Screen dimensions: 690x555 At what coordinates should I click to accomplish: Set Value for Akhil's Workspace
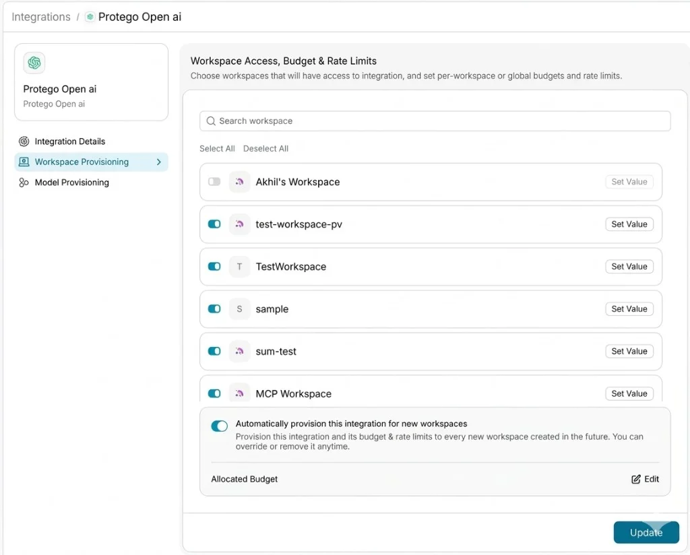click(629, 182)
